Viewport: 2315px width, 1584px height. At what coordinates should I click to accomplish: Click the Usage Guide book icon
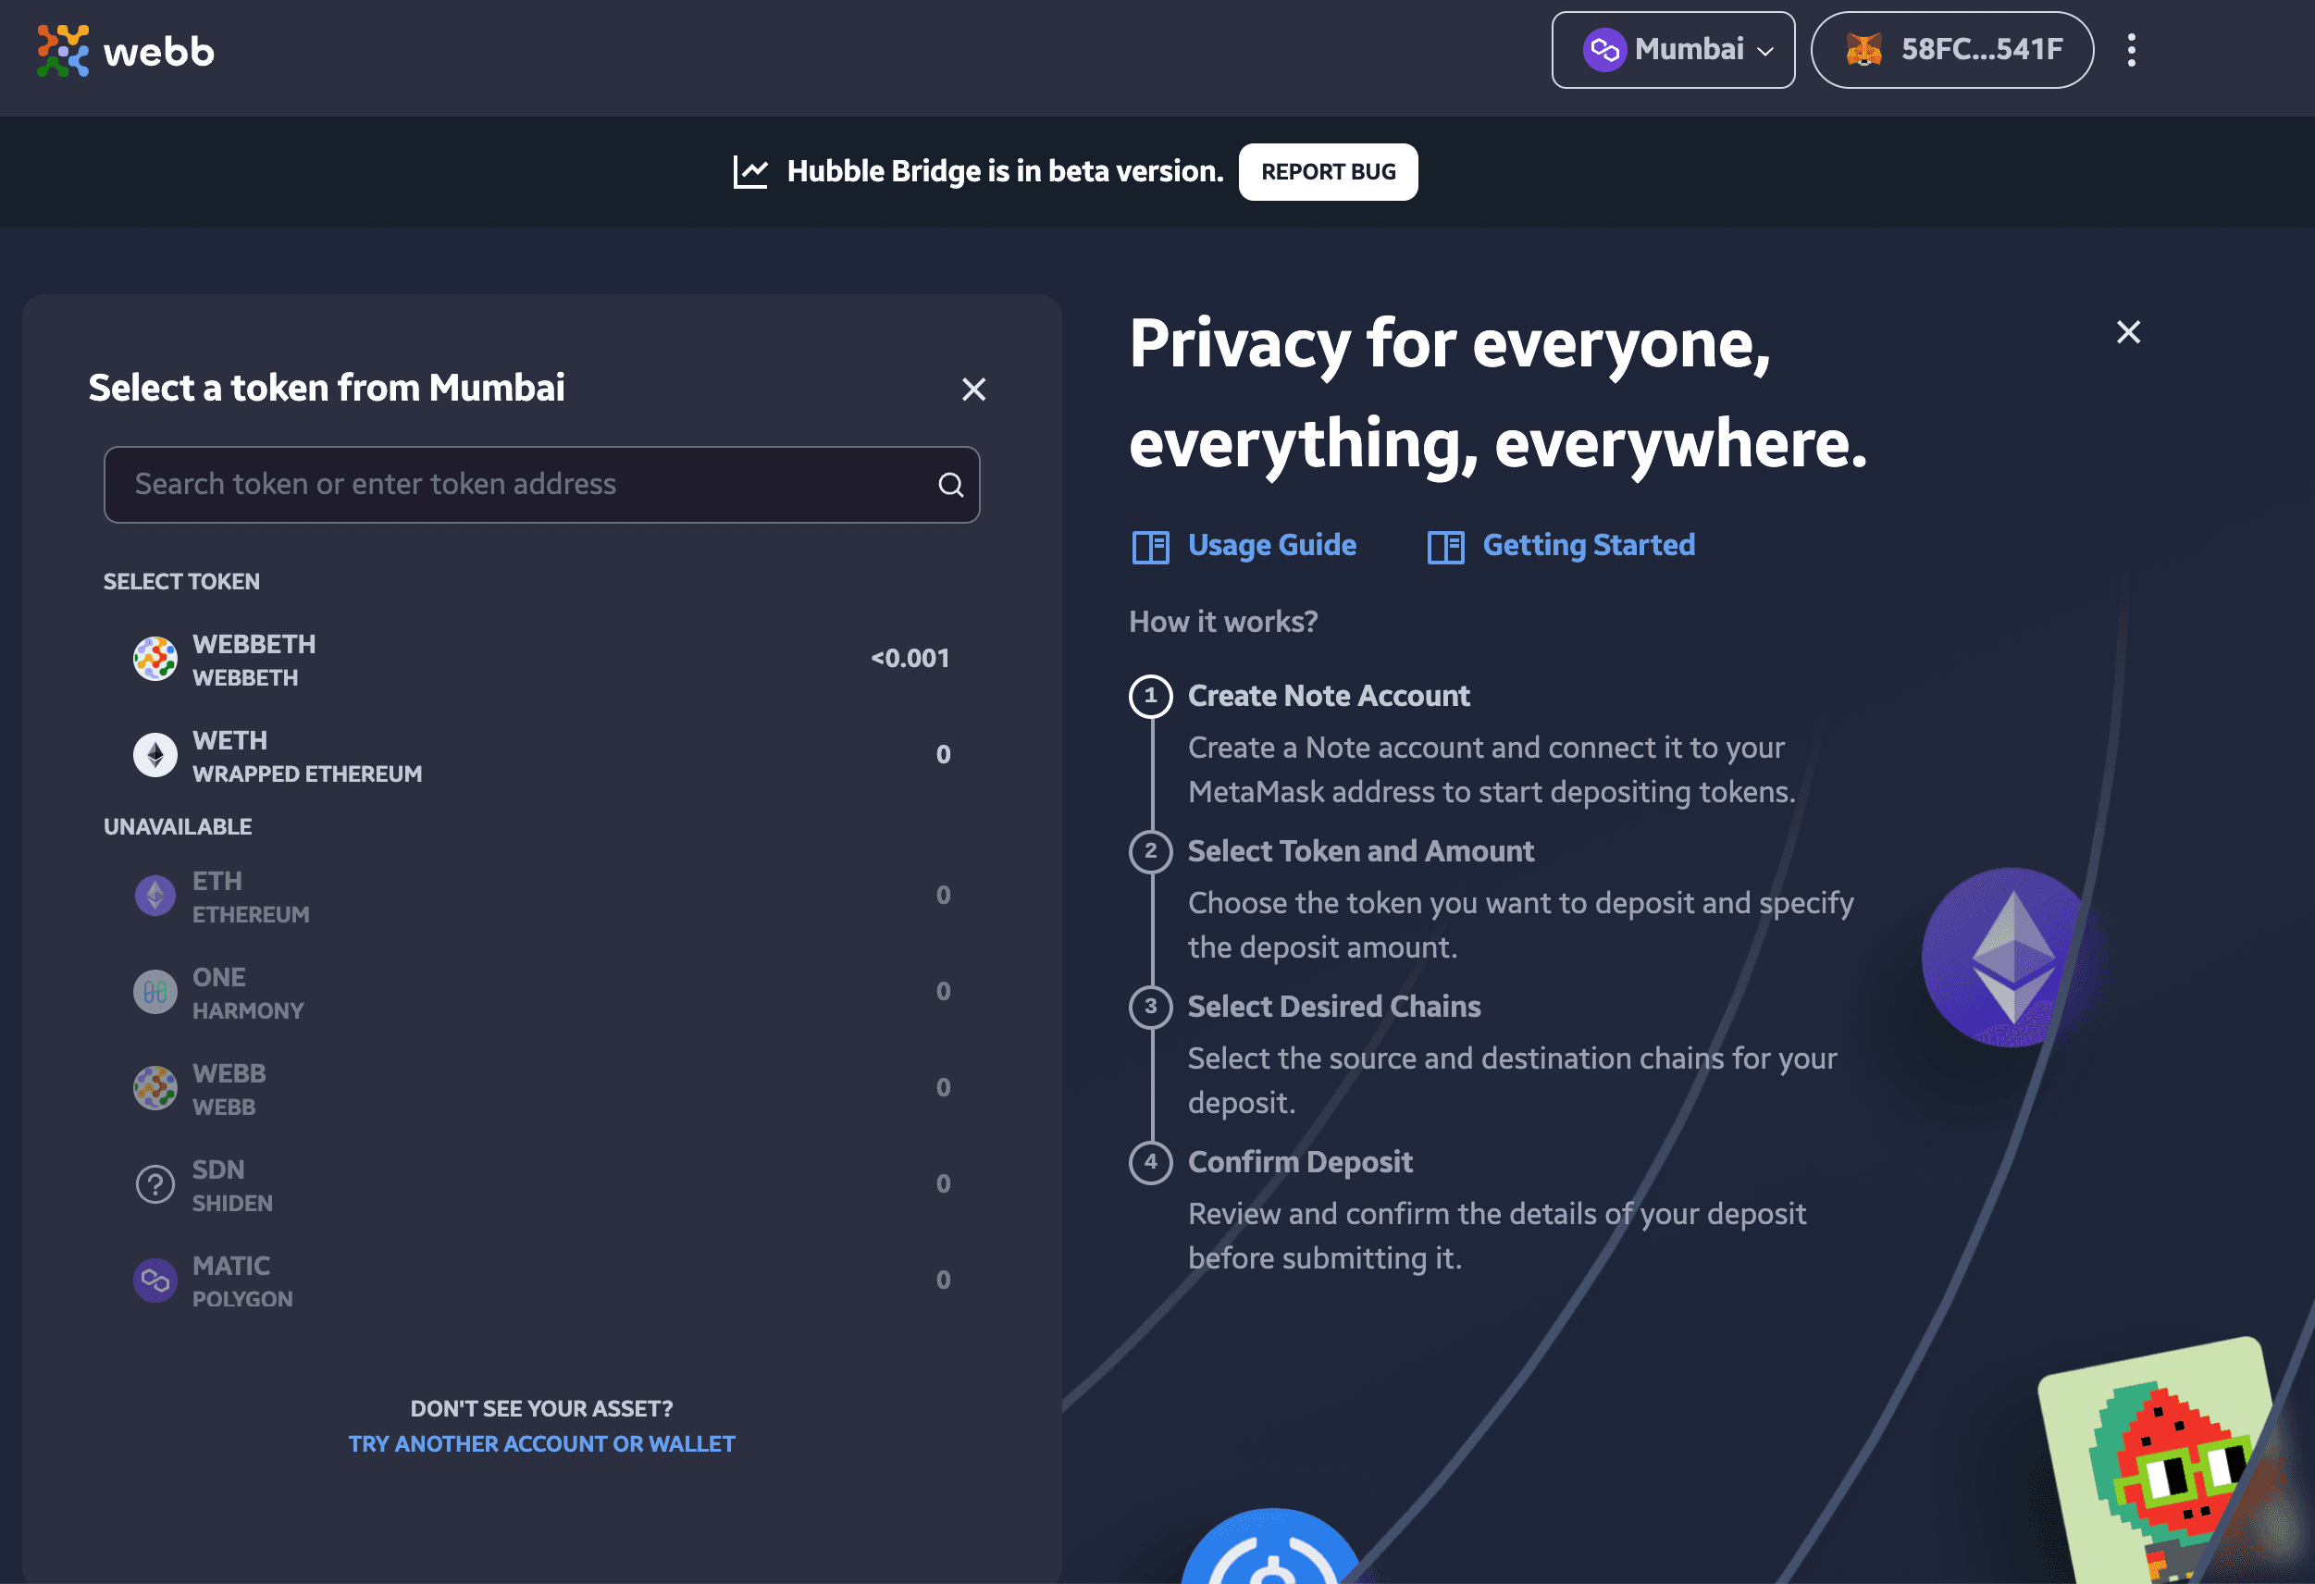pyautogui.click(x=1150, y=547)
